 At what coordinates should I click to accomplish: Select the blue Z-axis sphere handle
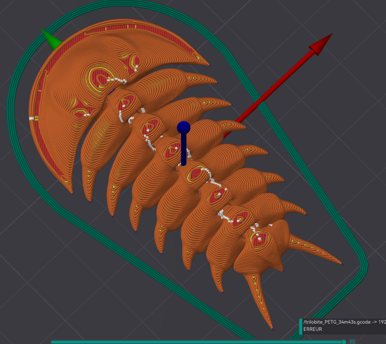point(184,127)
